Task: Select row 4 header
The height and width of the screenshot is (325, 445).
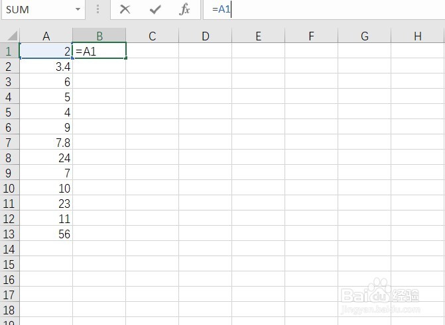Action: [x=9, y=97]
